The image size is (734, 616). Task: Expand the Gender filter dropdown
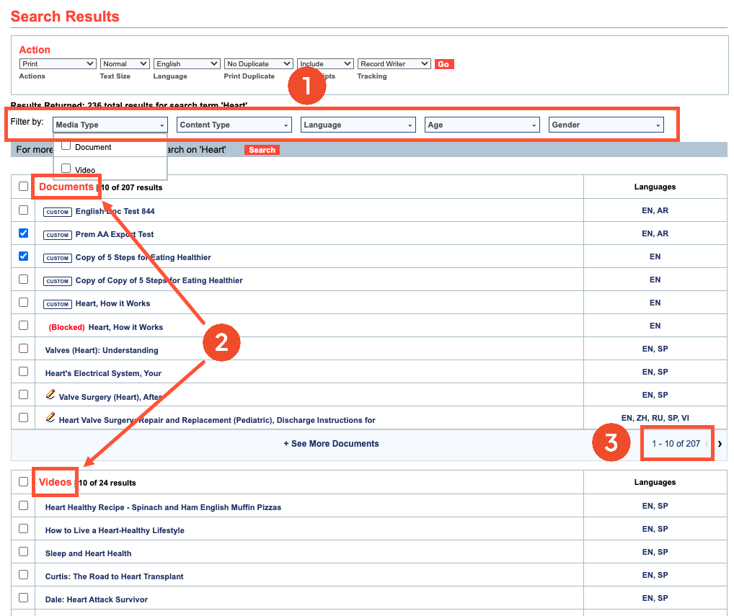pyautogui.click(x=606, y=124)
